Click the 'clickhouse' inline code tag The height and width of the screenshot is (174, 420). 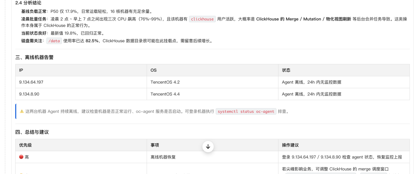[x=202, y=19]
